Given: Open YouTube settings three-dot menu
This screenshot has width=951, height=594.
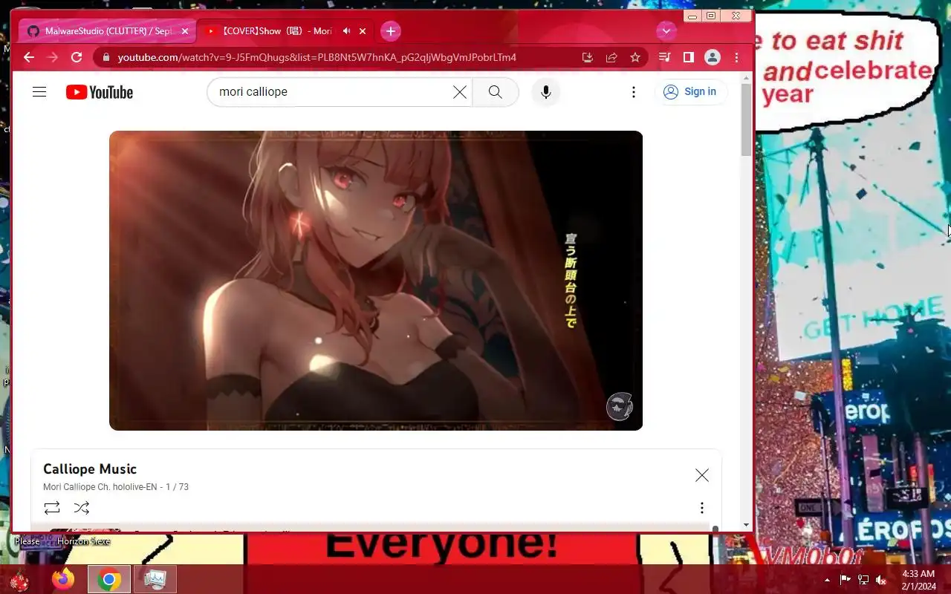Looking at the screenshot, I should coord(634,92).
